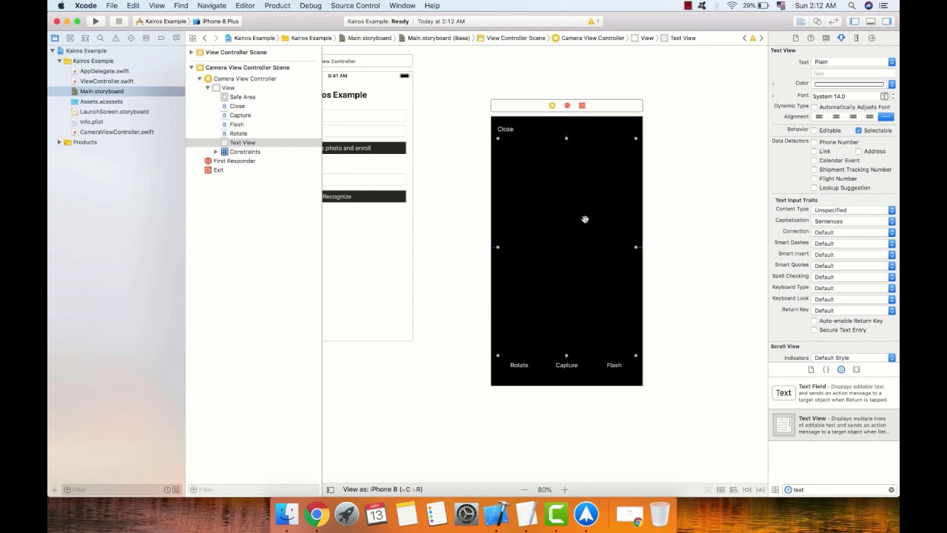Open the text Color well

coord(849,84)
